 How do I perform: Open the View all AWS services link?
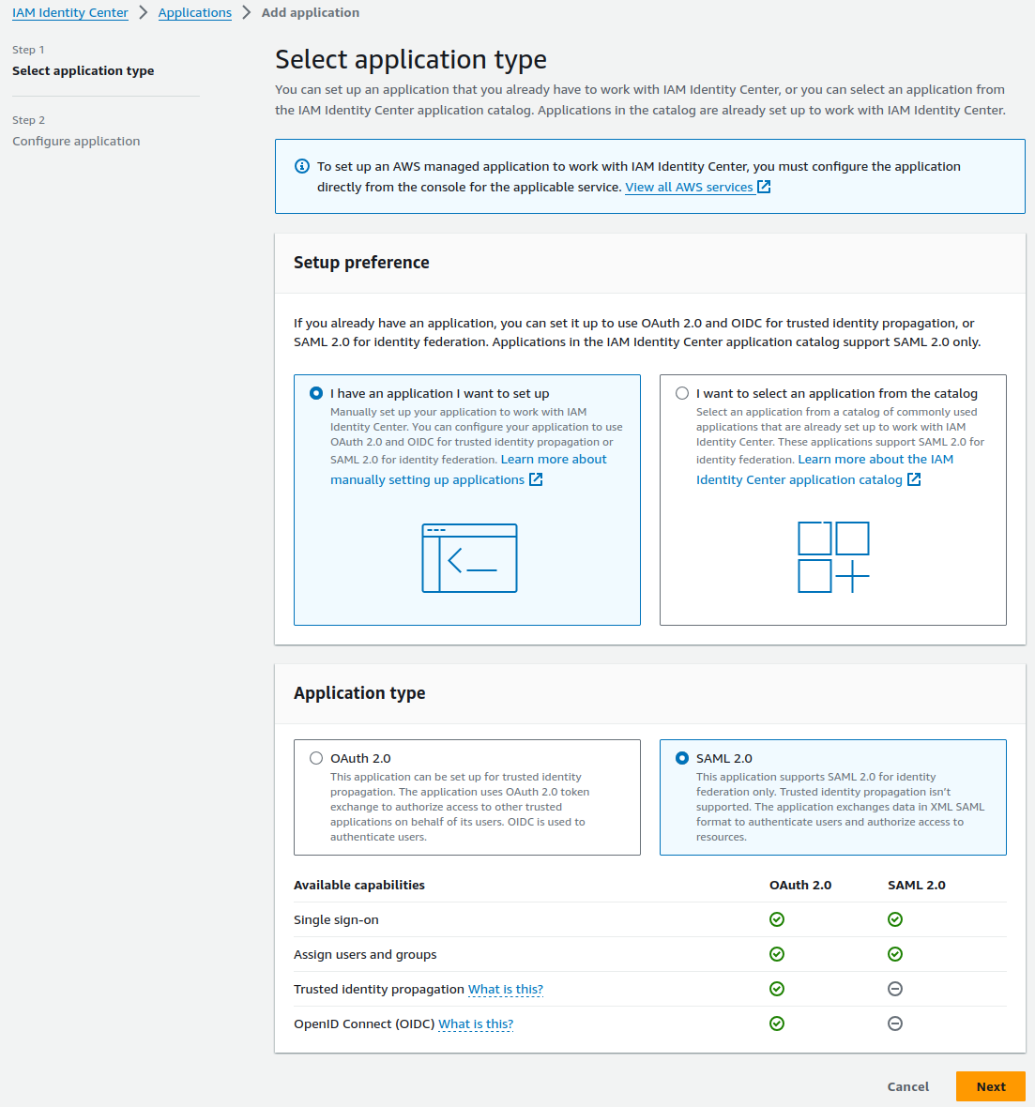[x=689, y=187]
